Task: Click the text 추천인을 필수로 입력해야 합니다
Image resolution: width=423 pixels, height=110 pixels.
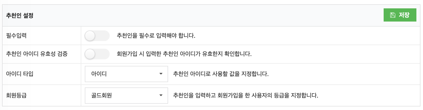Action: 156,36
